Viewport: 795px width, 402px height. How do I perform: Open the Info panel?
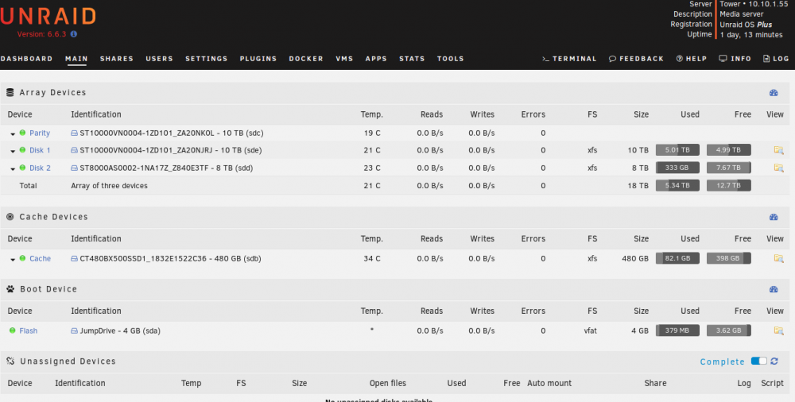coord(735,59)
